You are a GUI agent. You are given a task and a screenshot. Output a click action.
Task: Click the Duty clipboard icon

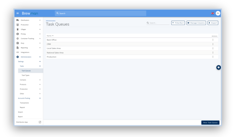tap(18, 43)
